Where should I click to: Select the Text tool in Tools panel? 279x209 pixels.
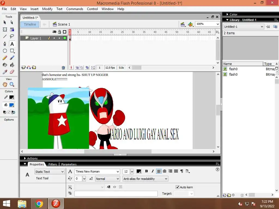coord(12,44)
